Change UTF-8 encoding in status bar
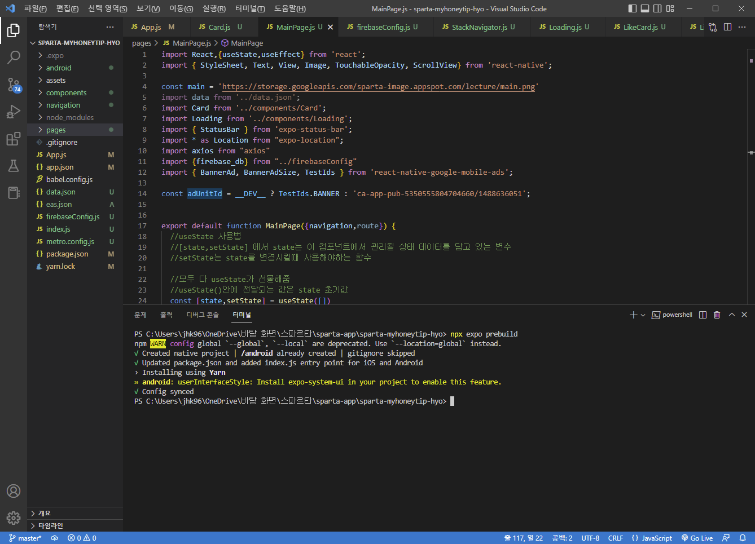755x544 pixels. click(x=590, y=538)
